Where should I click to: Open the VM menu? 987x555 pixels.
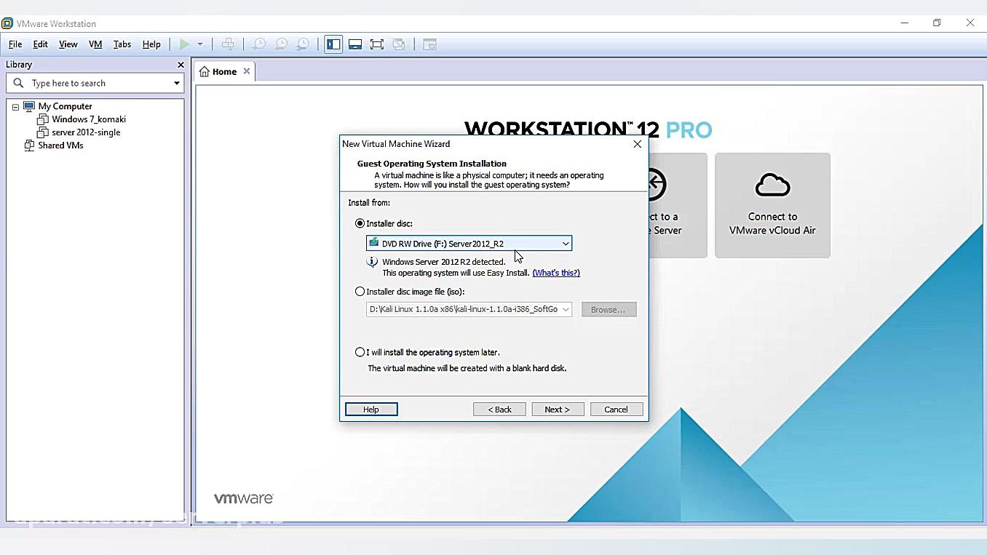click(95, 44)
